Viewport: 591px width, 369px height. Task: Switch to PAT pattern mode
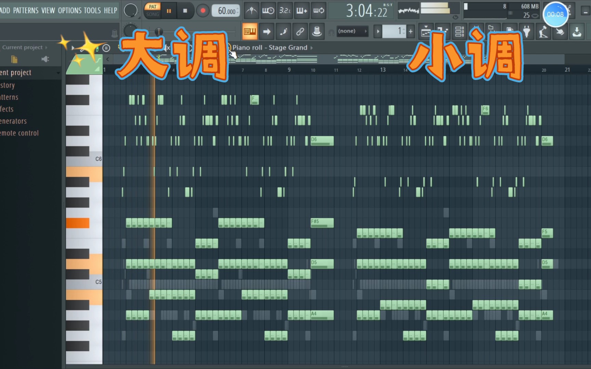point(153,6)
